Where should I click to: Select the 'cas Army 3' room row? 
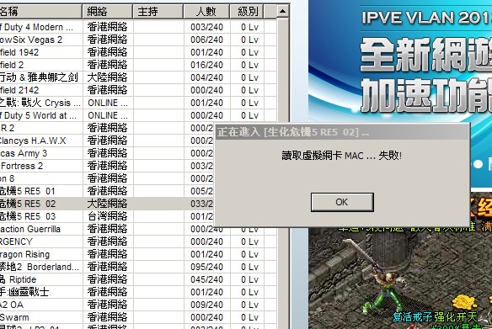click(107, 153)
